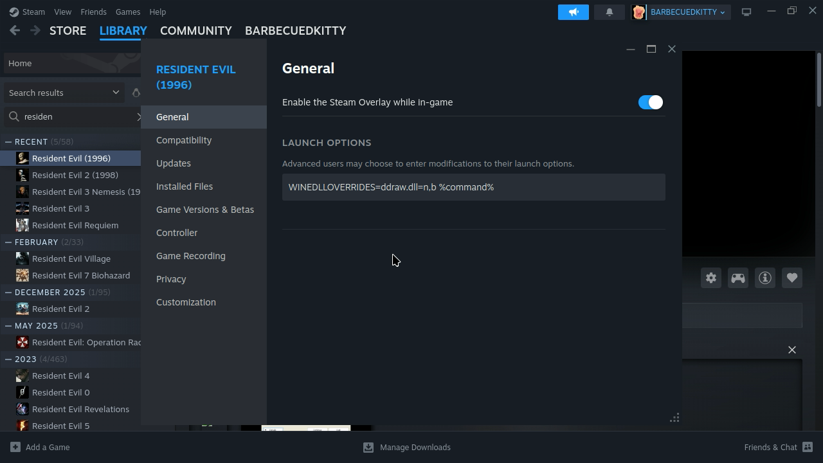The image size is (823, 463).
Task: Switch to the Compatibility settings tab
Action: (184, 140)
